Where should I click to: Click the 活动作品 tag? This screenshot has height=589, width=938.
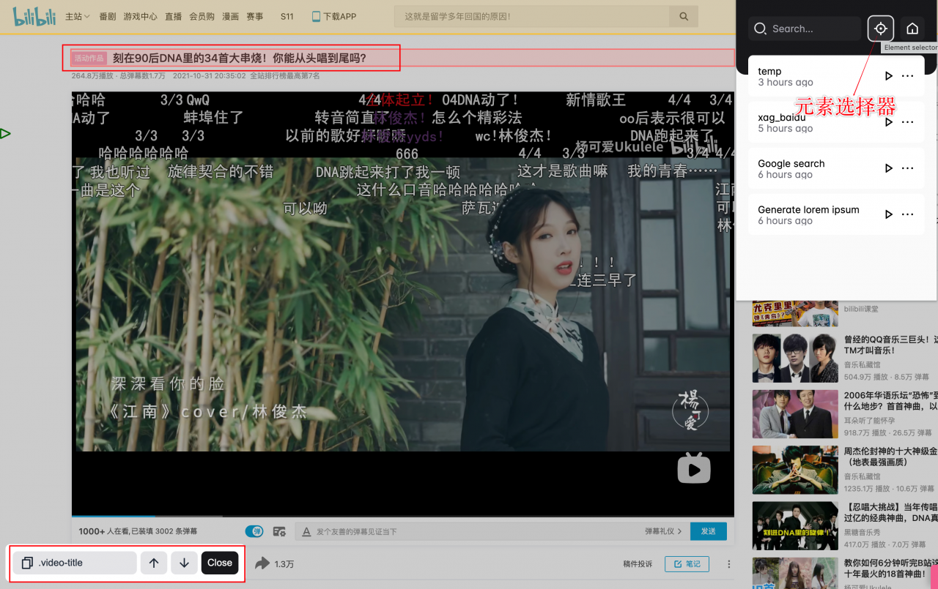89,58
